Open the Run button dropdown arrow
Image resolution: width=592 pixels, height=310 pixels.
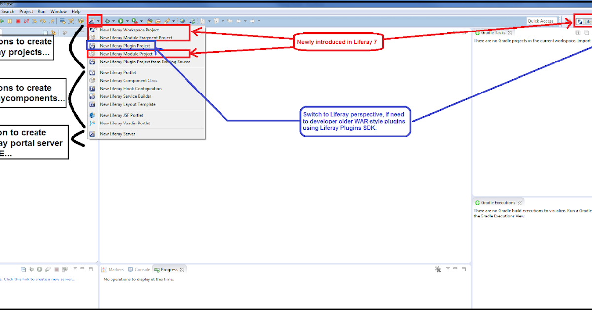point(126,21)
